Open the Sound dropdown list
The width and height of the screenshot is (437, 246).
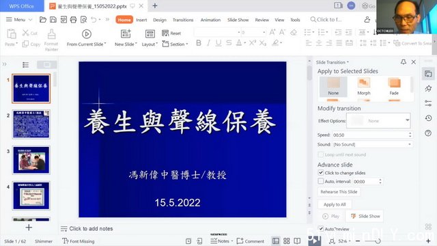372,144
